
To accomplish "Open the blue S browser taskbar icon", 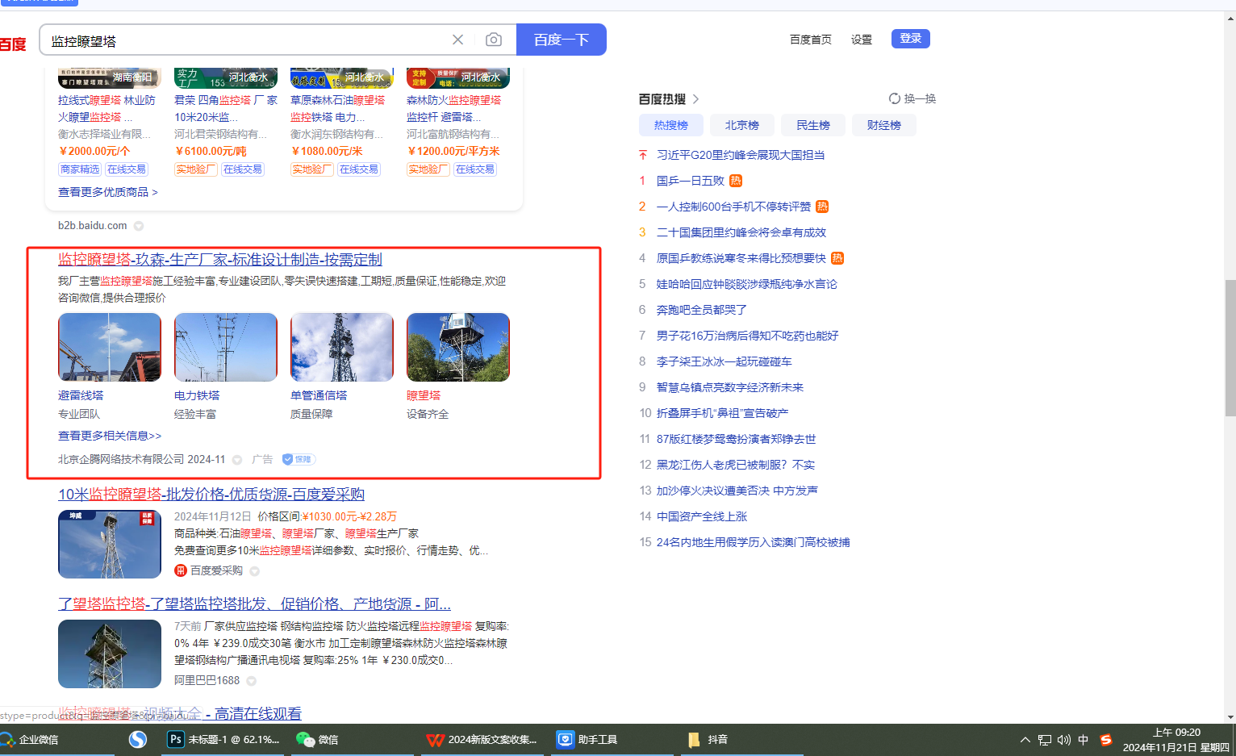I will 138,739.
